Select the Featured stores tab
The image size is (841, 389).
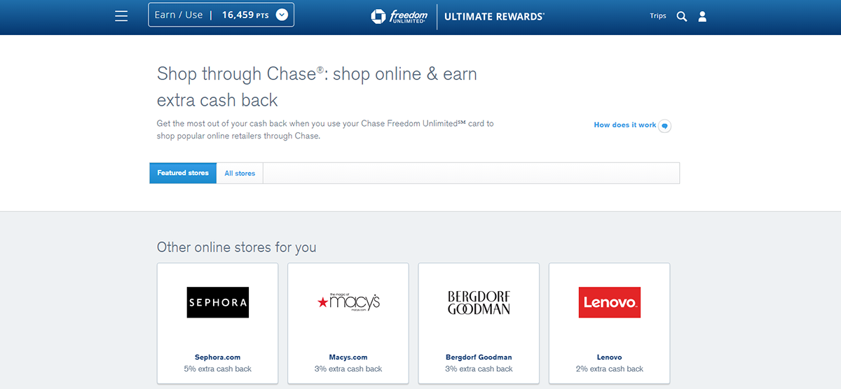point(183,174)
